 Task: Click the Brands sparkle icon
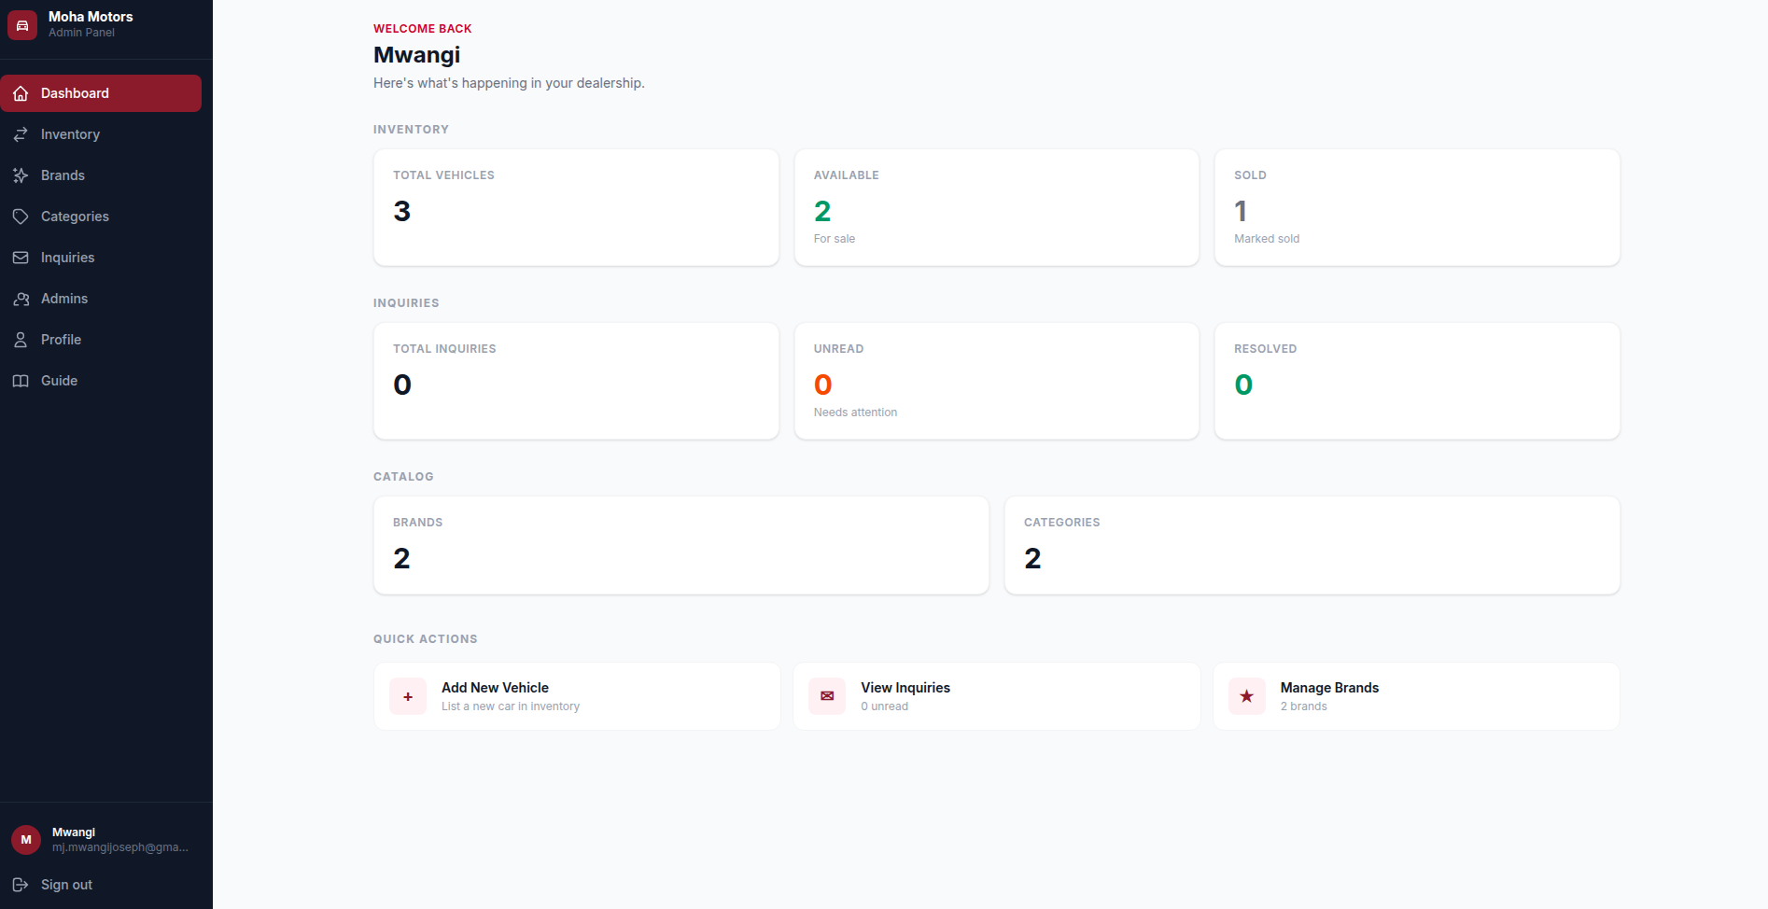coord(21,175)
